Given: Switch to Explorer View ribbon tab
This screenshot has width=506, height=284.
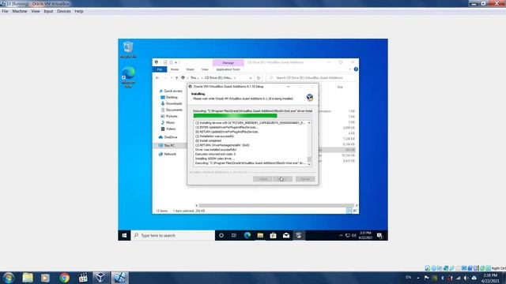Looking at the screenshot, I should (205, 69).
